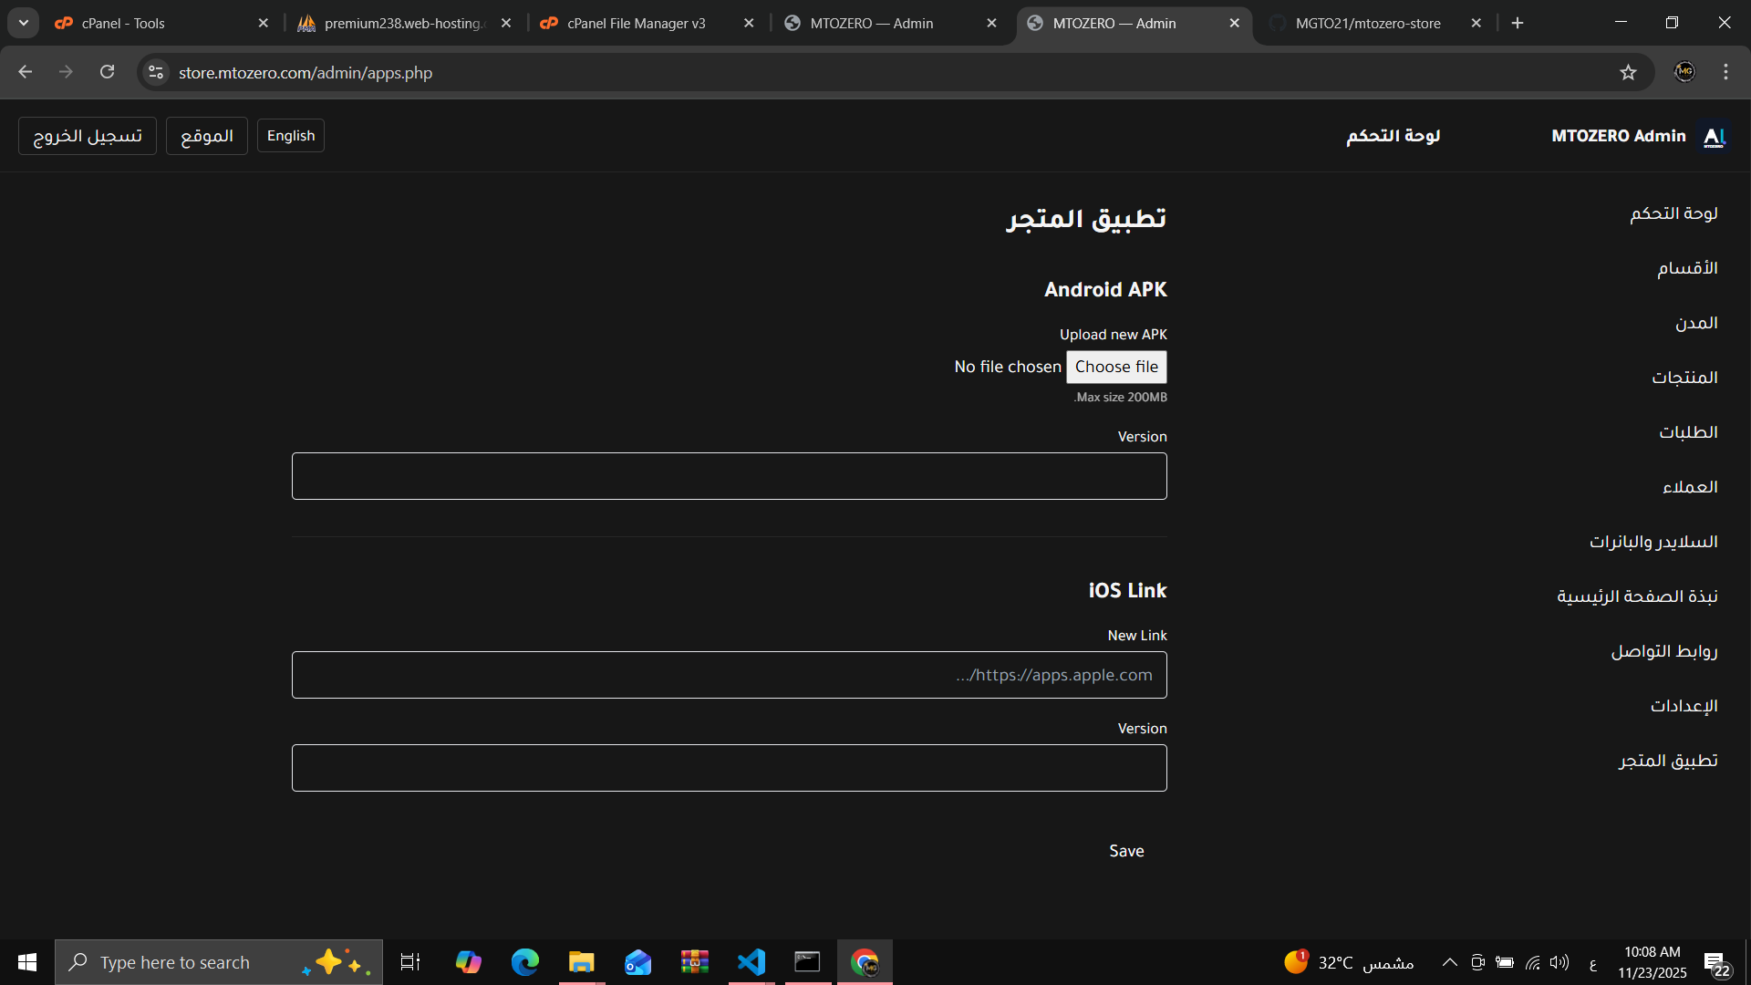Expand the tab search dropdown

point(24,23)
